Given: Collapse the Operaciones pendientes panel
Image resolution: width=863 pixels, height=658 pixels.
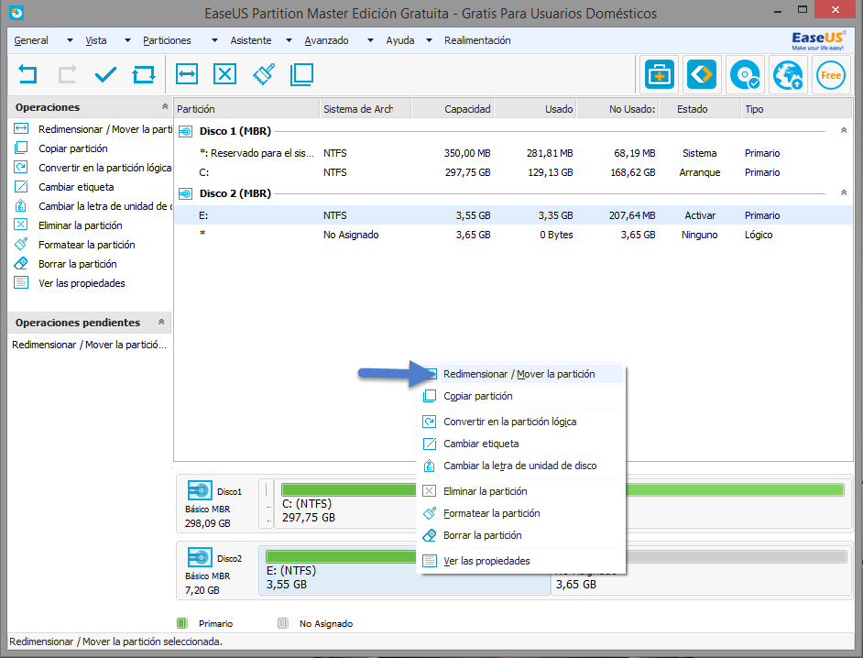Looking at the screenshot, I should (161, 322).
